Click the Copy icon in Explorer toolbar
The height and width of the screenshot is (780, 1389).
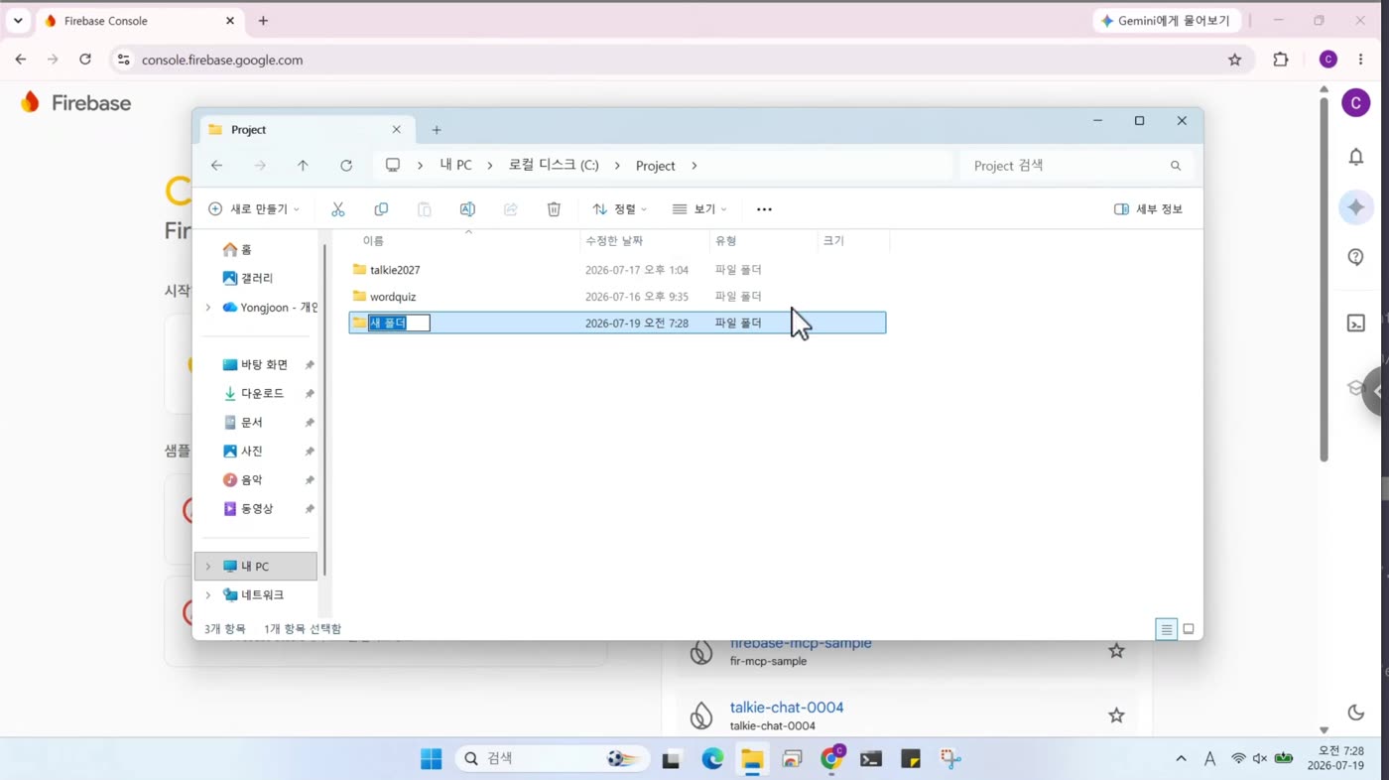[x=381, y=209]
